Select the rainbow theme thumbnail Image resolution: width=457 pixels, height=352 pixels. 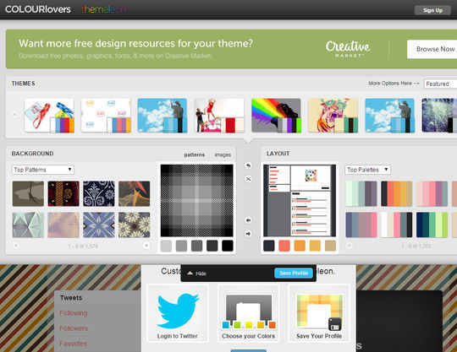pos(276,116)
